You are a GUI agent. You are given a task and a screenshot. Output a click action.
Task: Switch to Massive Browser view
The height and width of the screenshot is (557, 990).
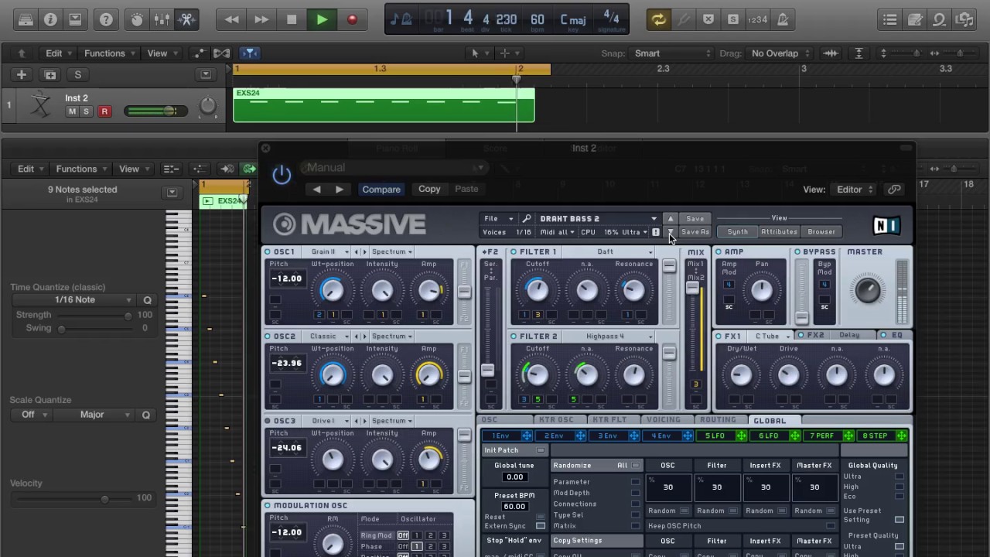[821, 232]
